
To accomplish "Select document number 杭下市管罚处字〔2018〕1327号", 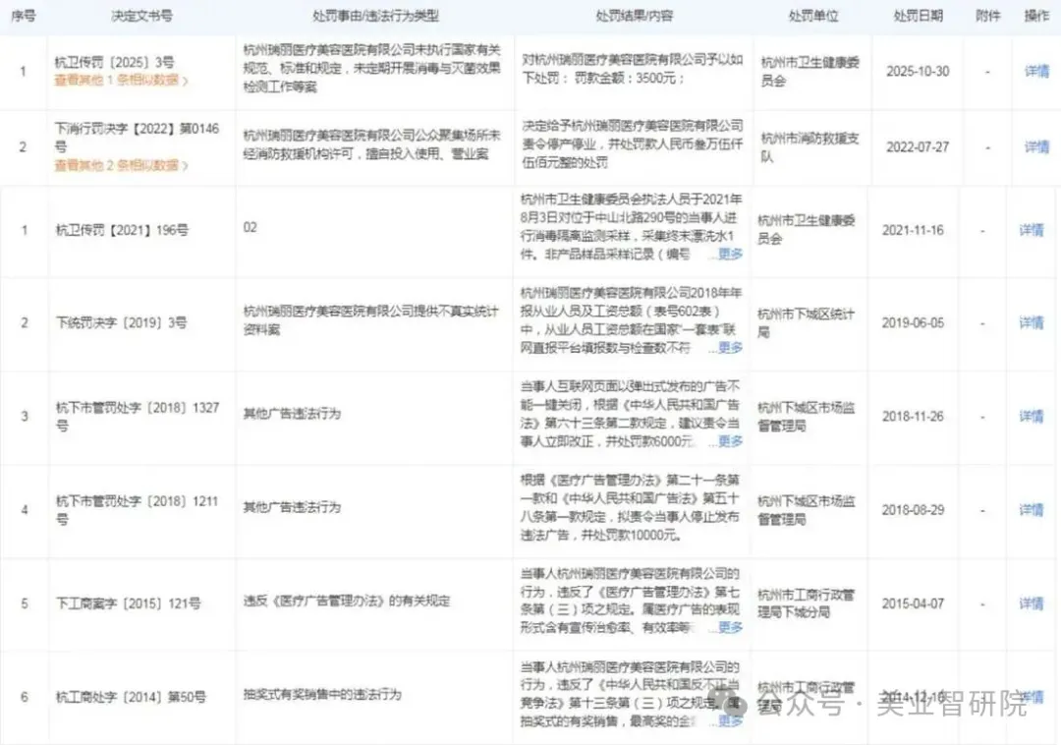I will coord(138,416).
